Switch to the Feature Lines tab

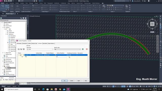[34, 43]
